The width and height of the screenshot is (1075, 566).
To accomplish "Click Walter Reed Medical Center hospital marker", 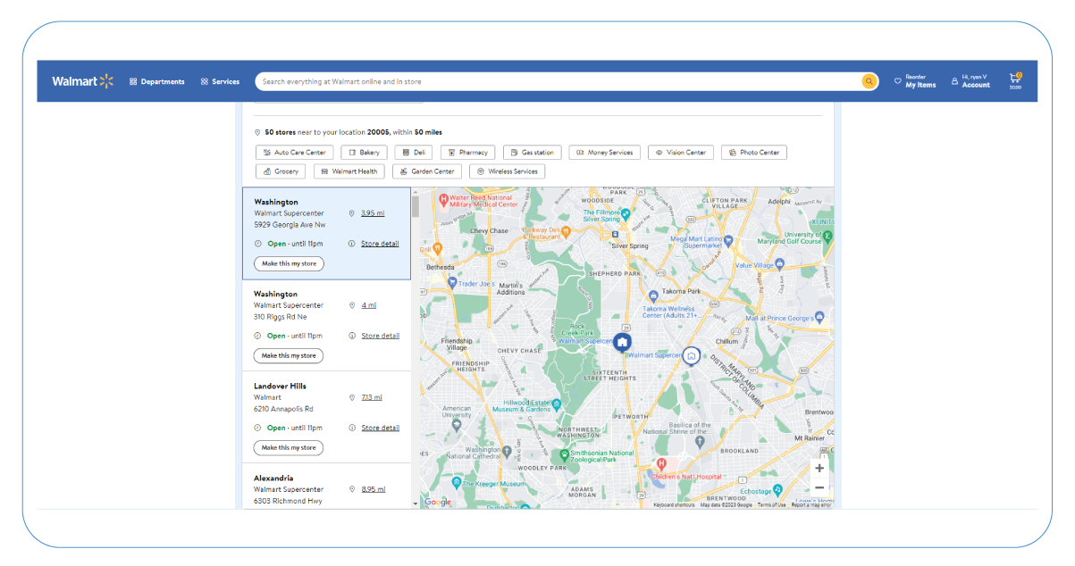I will click(443, 198).
